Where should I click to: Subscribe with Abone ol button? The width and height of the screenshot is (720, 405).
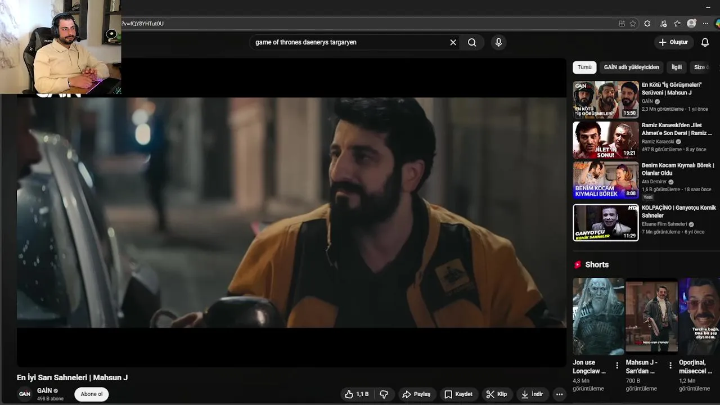pos(92,394)
